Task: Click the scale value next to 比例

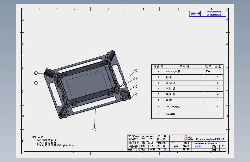Action: 152,146
